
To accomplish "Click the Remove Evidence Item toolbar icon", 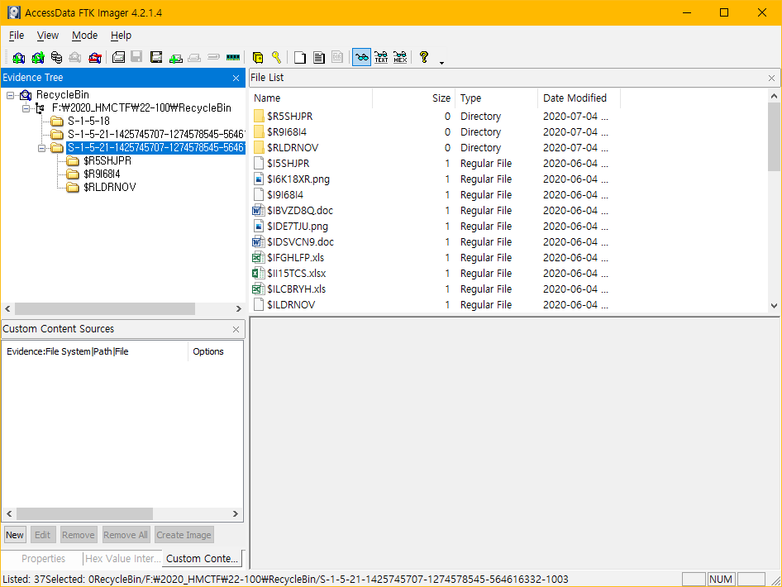I will point(74,58).
